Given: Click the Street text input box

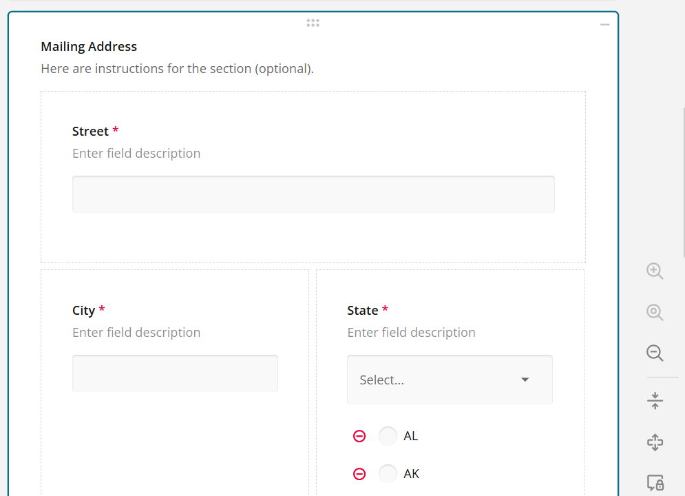Looking at the screenshot, I should click(x=313, y=194).
